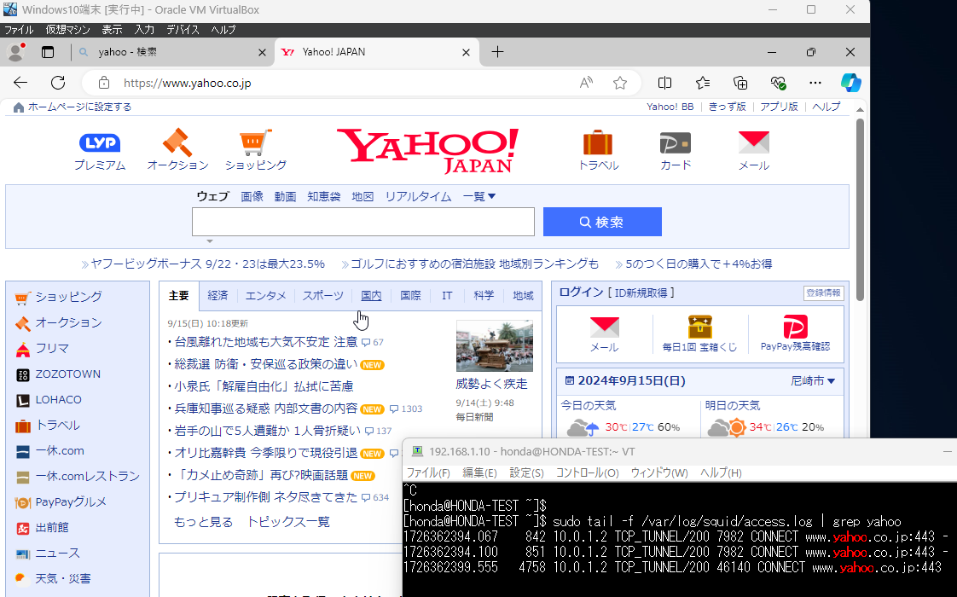This screenshot has width=957, height=597.
Task: Click the festival news photo thumbnail
Action: [x=495, y=346]
